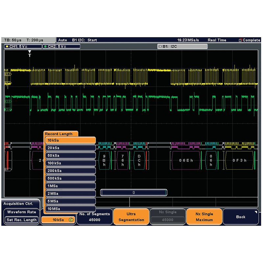Enable Ultra Segmentation
This screenshot has height=263, width=263.
pyautogui.click(x=131, y=217)
